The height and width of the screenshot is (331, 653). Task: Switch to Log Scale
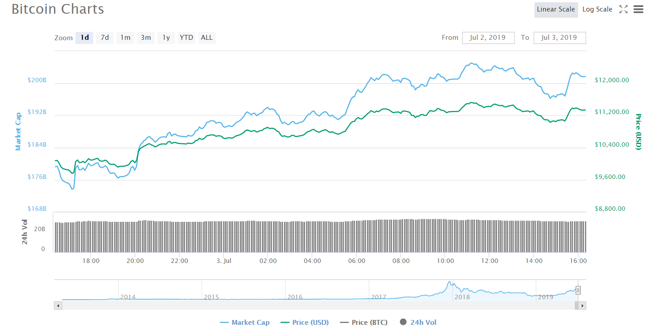(597, 9)
